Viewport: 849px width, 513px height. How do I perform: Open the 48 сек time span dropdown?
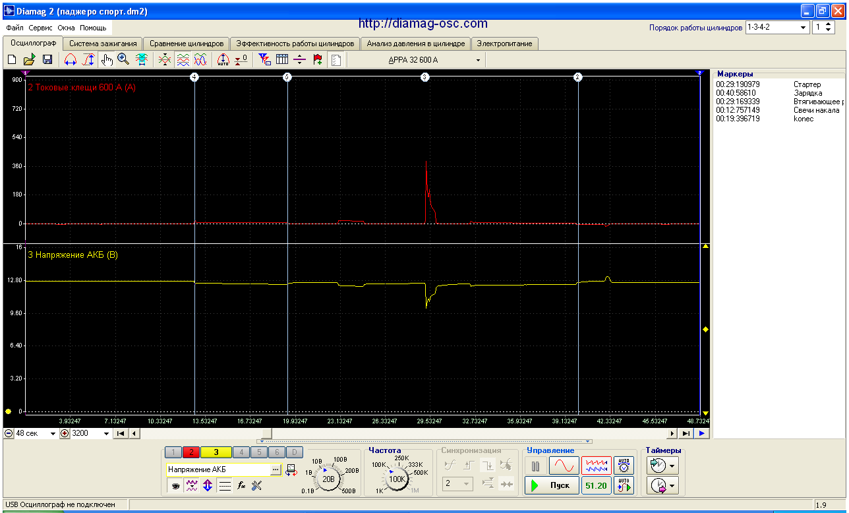[x=53, y=434]
